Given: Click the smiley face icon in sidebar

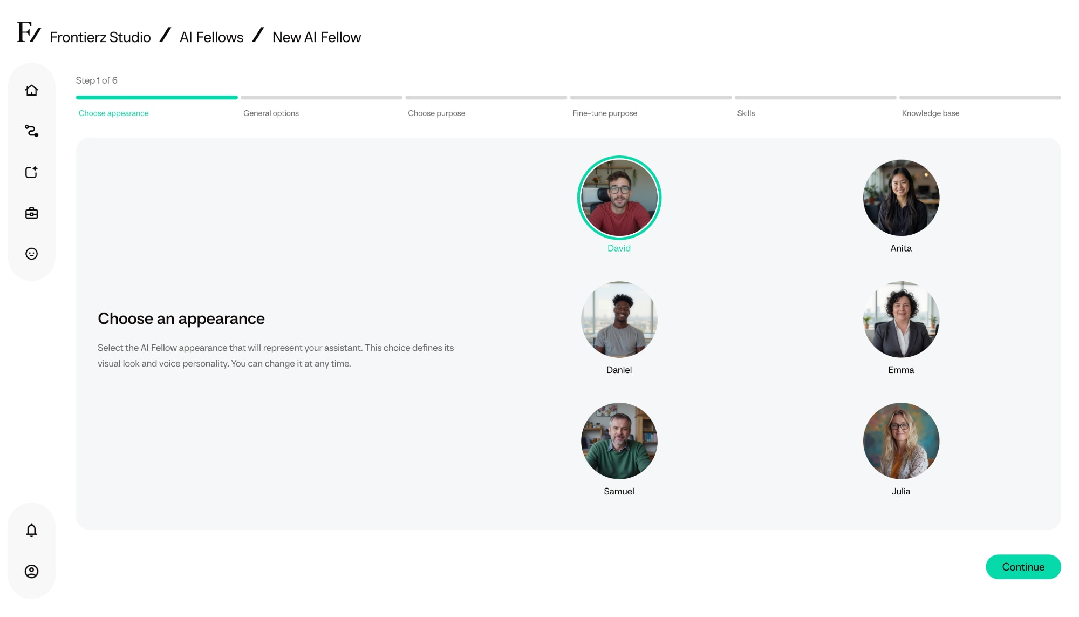Looking at the screenshot, I should tap(31, 254).
